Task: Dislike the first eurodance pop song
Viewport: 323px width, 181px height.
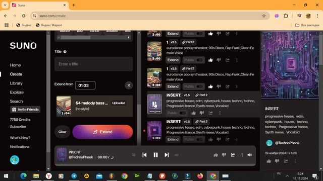Action: coord(219,60)
